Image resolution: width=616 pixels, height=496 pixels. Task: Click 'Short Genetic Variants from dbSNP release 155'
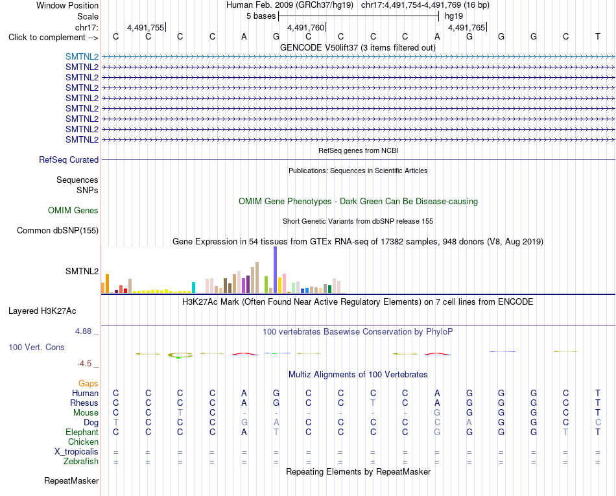coord(358,221)
